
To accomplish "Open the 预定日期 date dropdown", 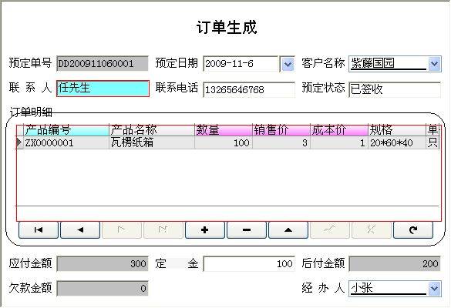I will click(288, 64).
